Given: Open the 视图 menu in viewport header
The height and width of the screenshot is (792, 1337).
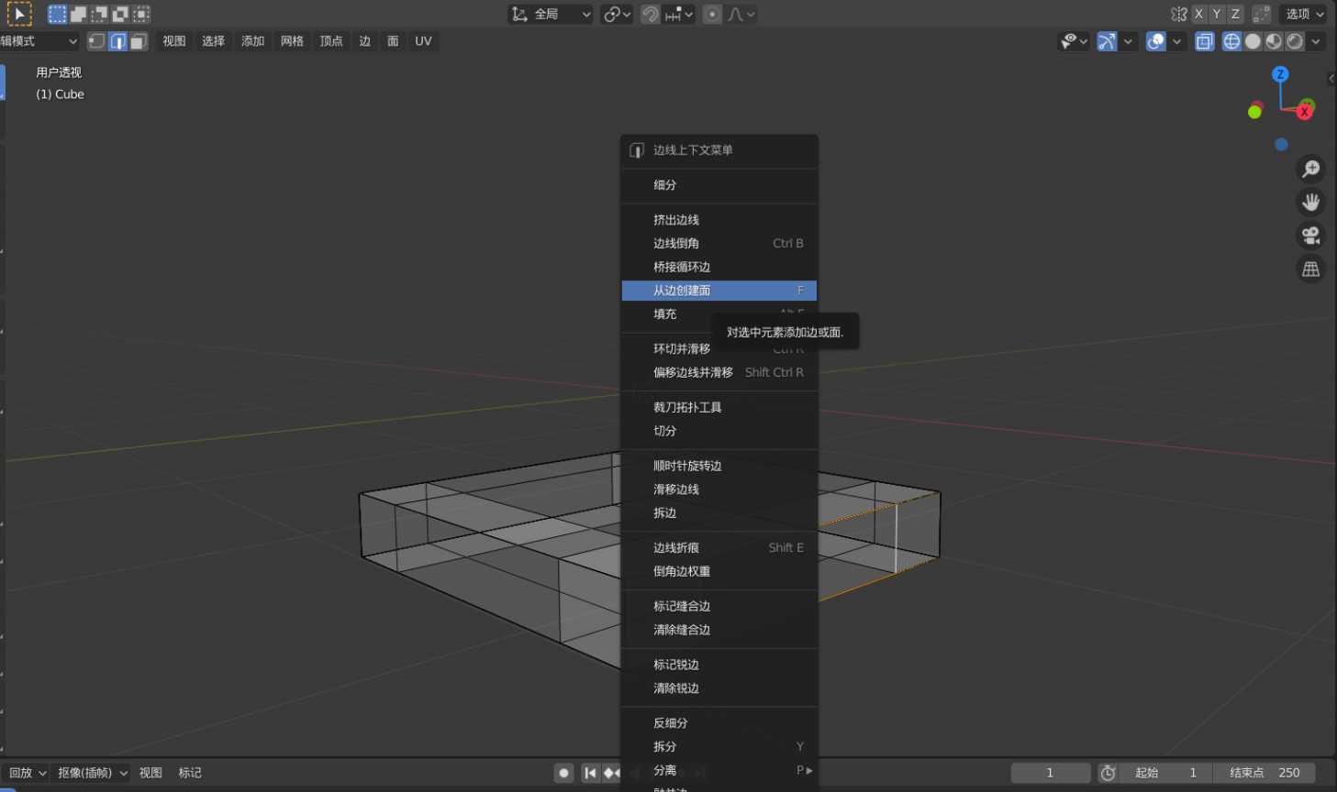Looking at the screenshot, I should [174, 41].
